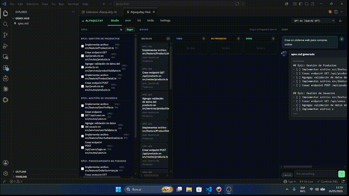Check 'Crear endpoint GET /api/users' task
The height and width of the screenshot is (196, 349).
pos(82,115)
